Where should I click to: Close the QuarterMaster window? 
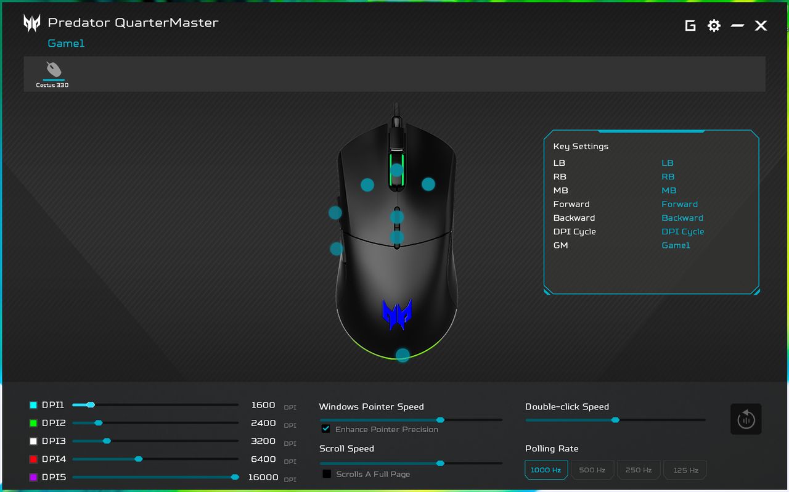[761, 25]
